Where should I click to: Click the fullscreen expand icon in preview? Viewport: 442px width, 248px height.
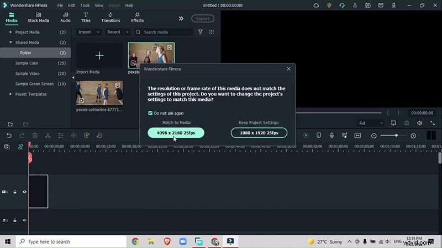click(x=433, y=123)
